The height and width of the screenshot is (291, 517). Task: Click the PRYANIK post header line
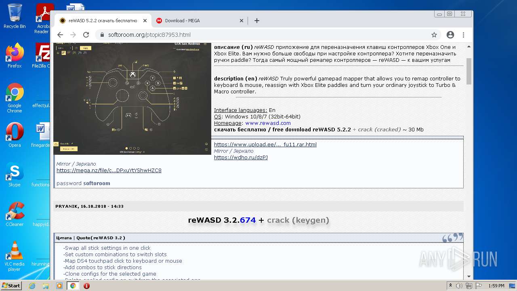point(89,206)
